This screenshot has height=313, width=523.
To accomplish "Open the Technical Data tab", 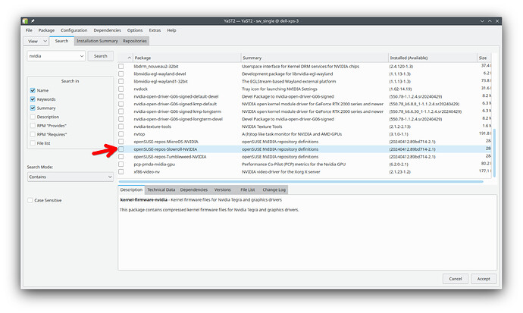I will [x=161, y=189].
